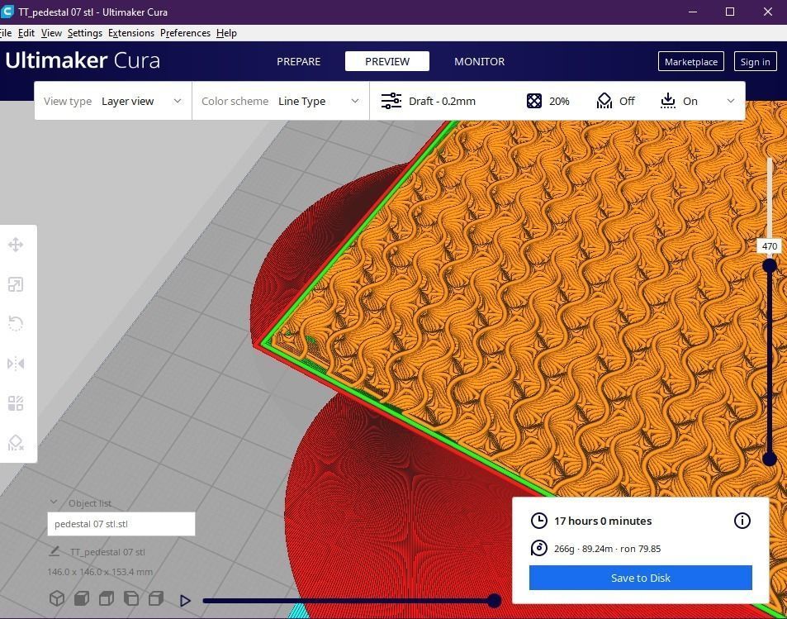Select pedestal 07 stl.stl in object list
This screenshot has width=787, height=619.
[121, 523]
